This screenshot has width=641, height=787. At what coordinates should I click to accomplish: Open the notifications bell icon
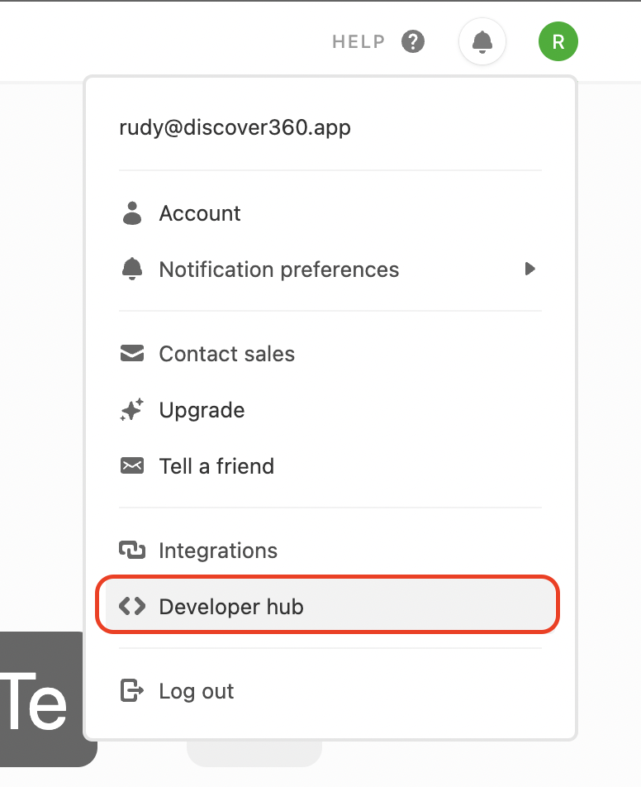(x=482, y=41)
